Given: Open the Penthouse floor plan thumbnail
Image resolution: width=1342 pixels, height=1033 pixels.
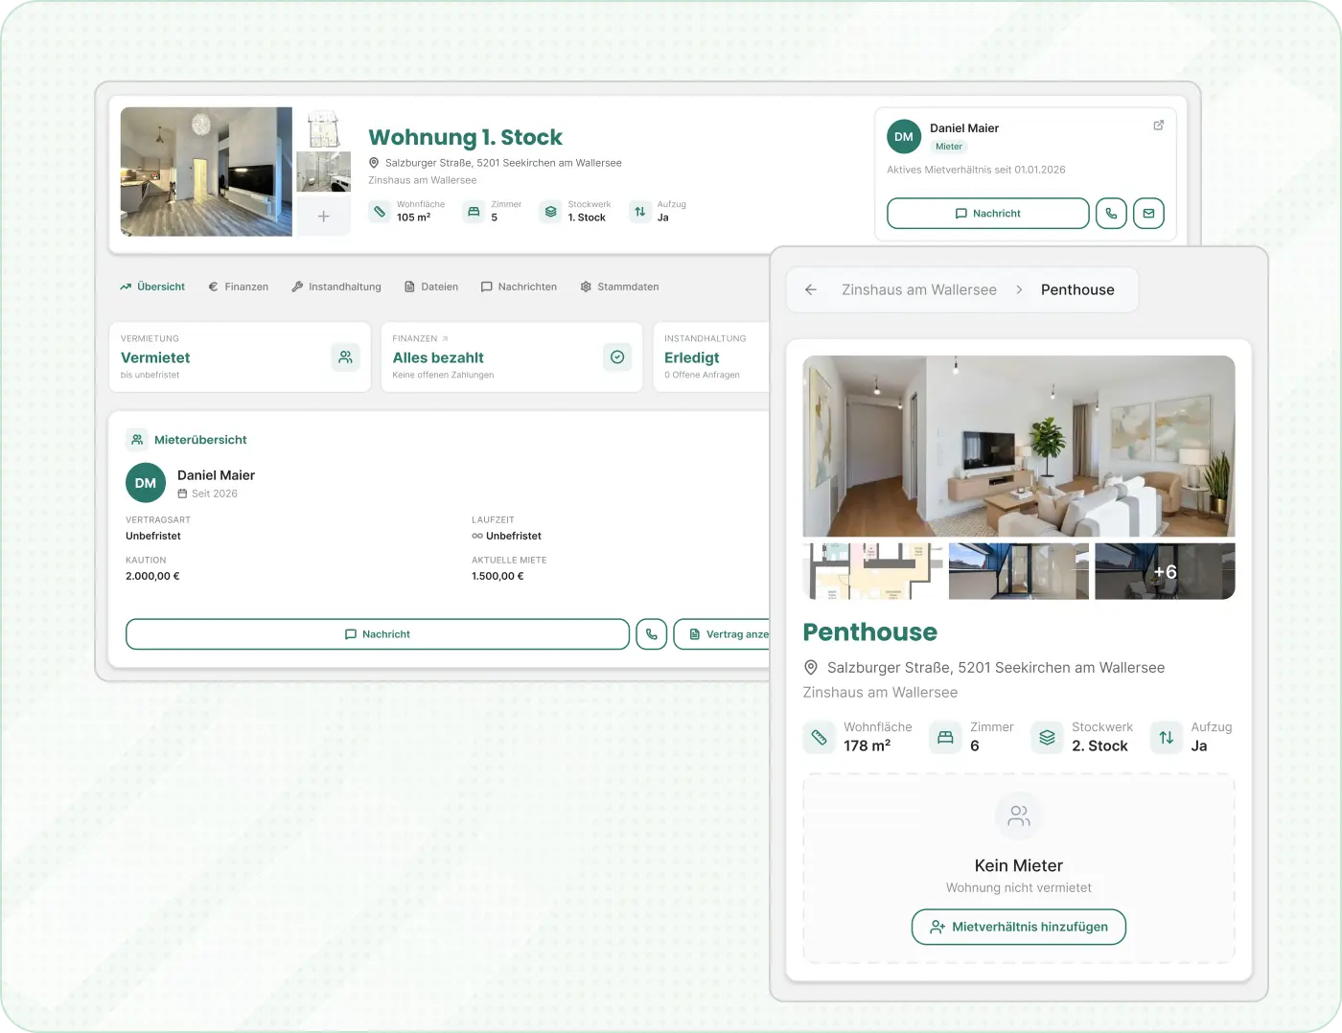Looking at the screenshot, I should [x=872, y=571].
